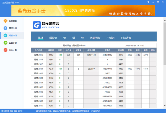Click the 263550 turnover amount cell
This screenshot has height=113, width=166.
coord(91,69)
